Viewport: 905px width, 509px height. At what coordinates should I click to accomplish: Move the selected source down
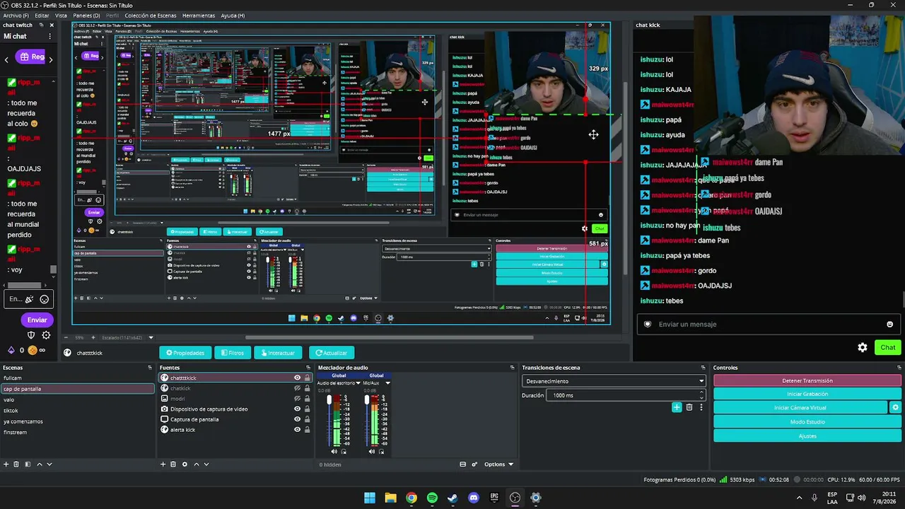pos(206,464)
